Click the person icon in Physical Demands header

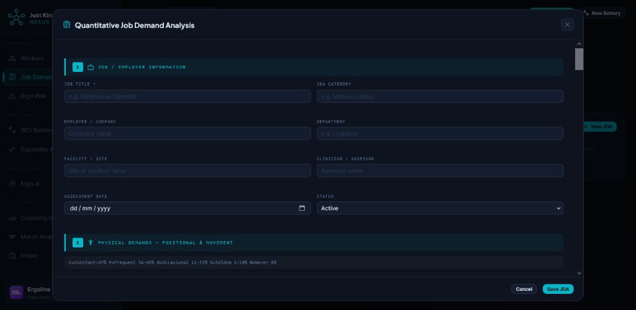[91, 242]
